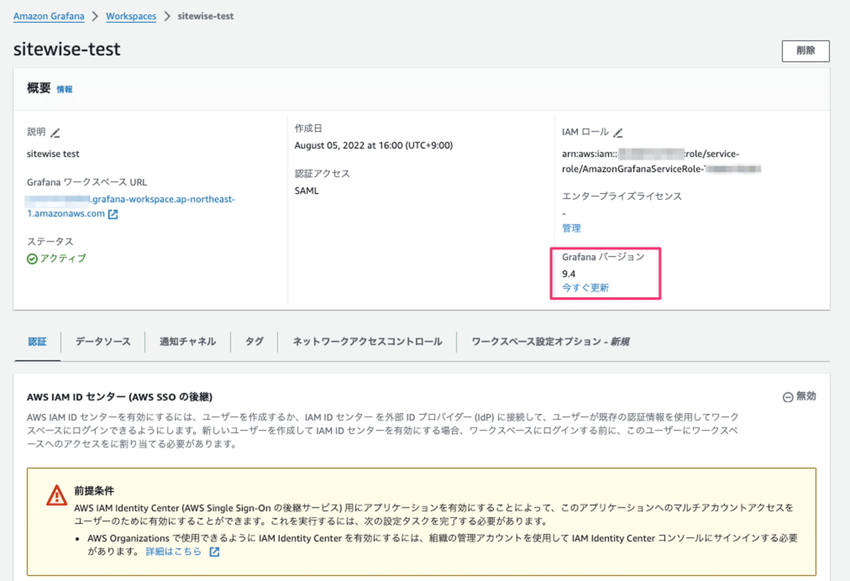The height and width of the screenshot is (581, 850).
Task: Click the 無効 status label
Action: 806,396
